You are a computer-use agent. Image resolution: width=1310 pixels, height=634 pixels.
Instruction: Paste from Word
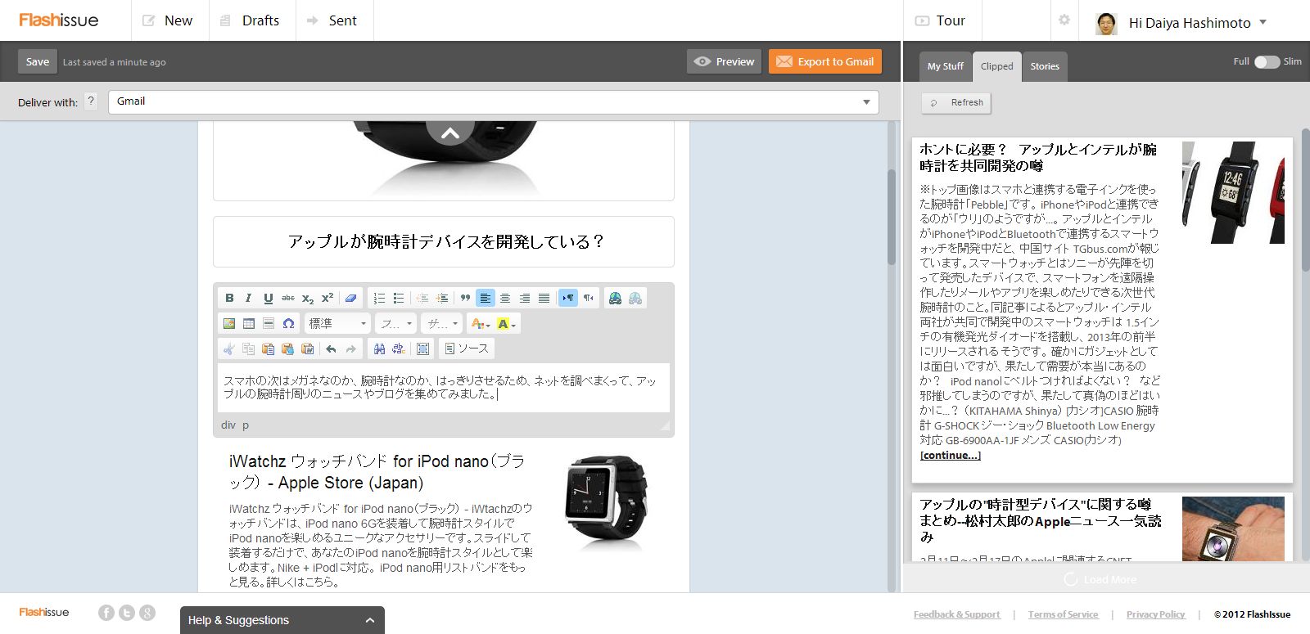coord(308,348)
